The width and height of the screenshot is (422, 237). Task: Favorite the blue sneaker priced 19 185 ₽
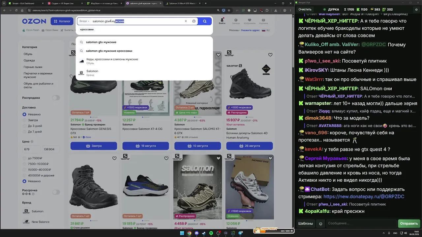[166, 158]
